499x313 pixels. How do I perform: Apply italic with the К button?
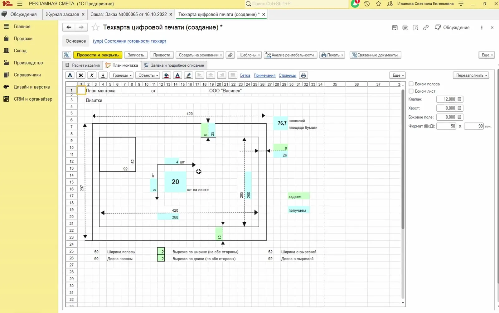tap(92, 75)
